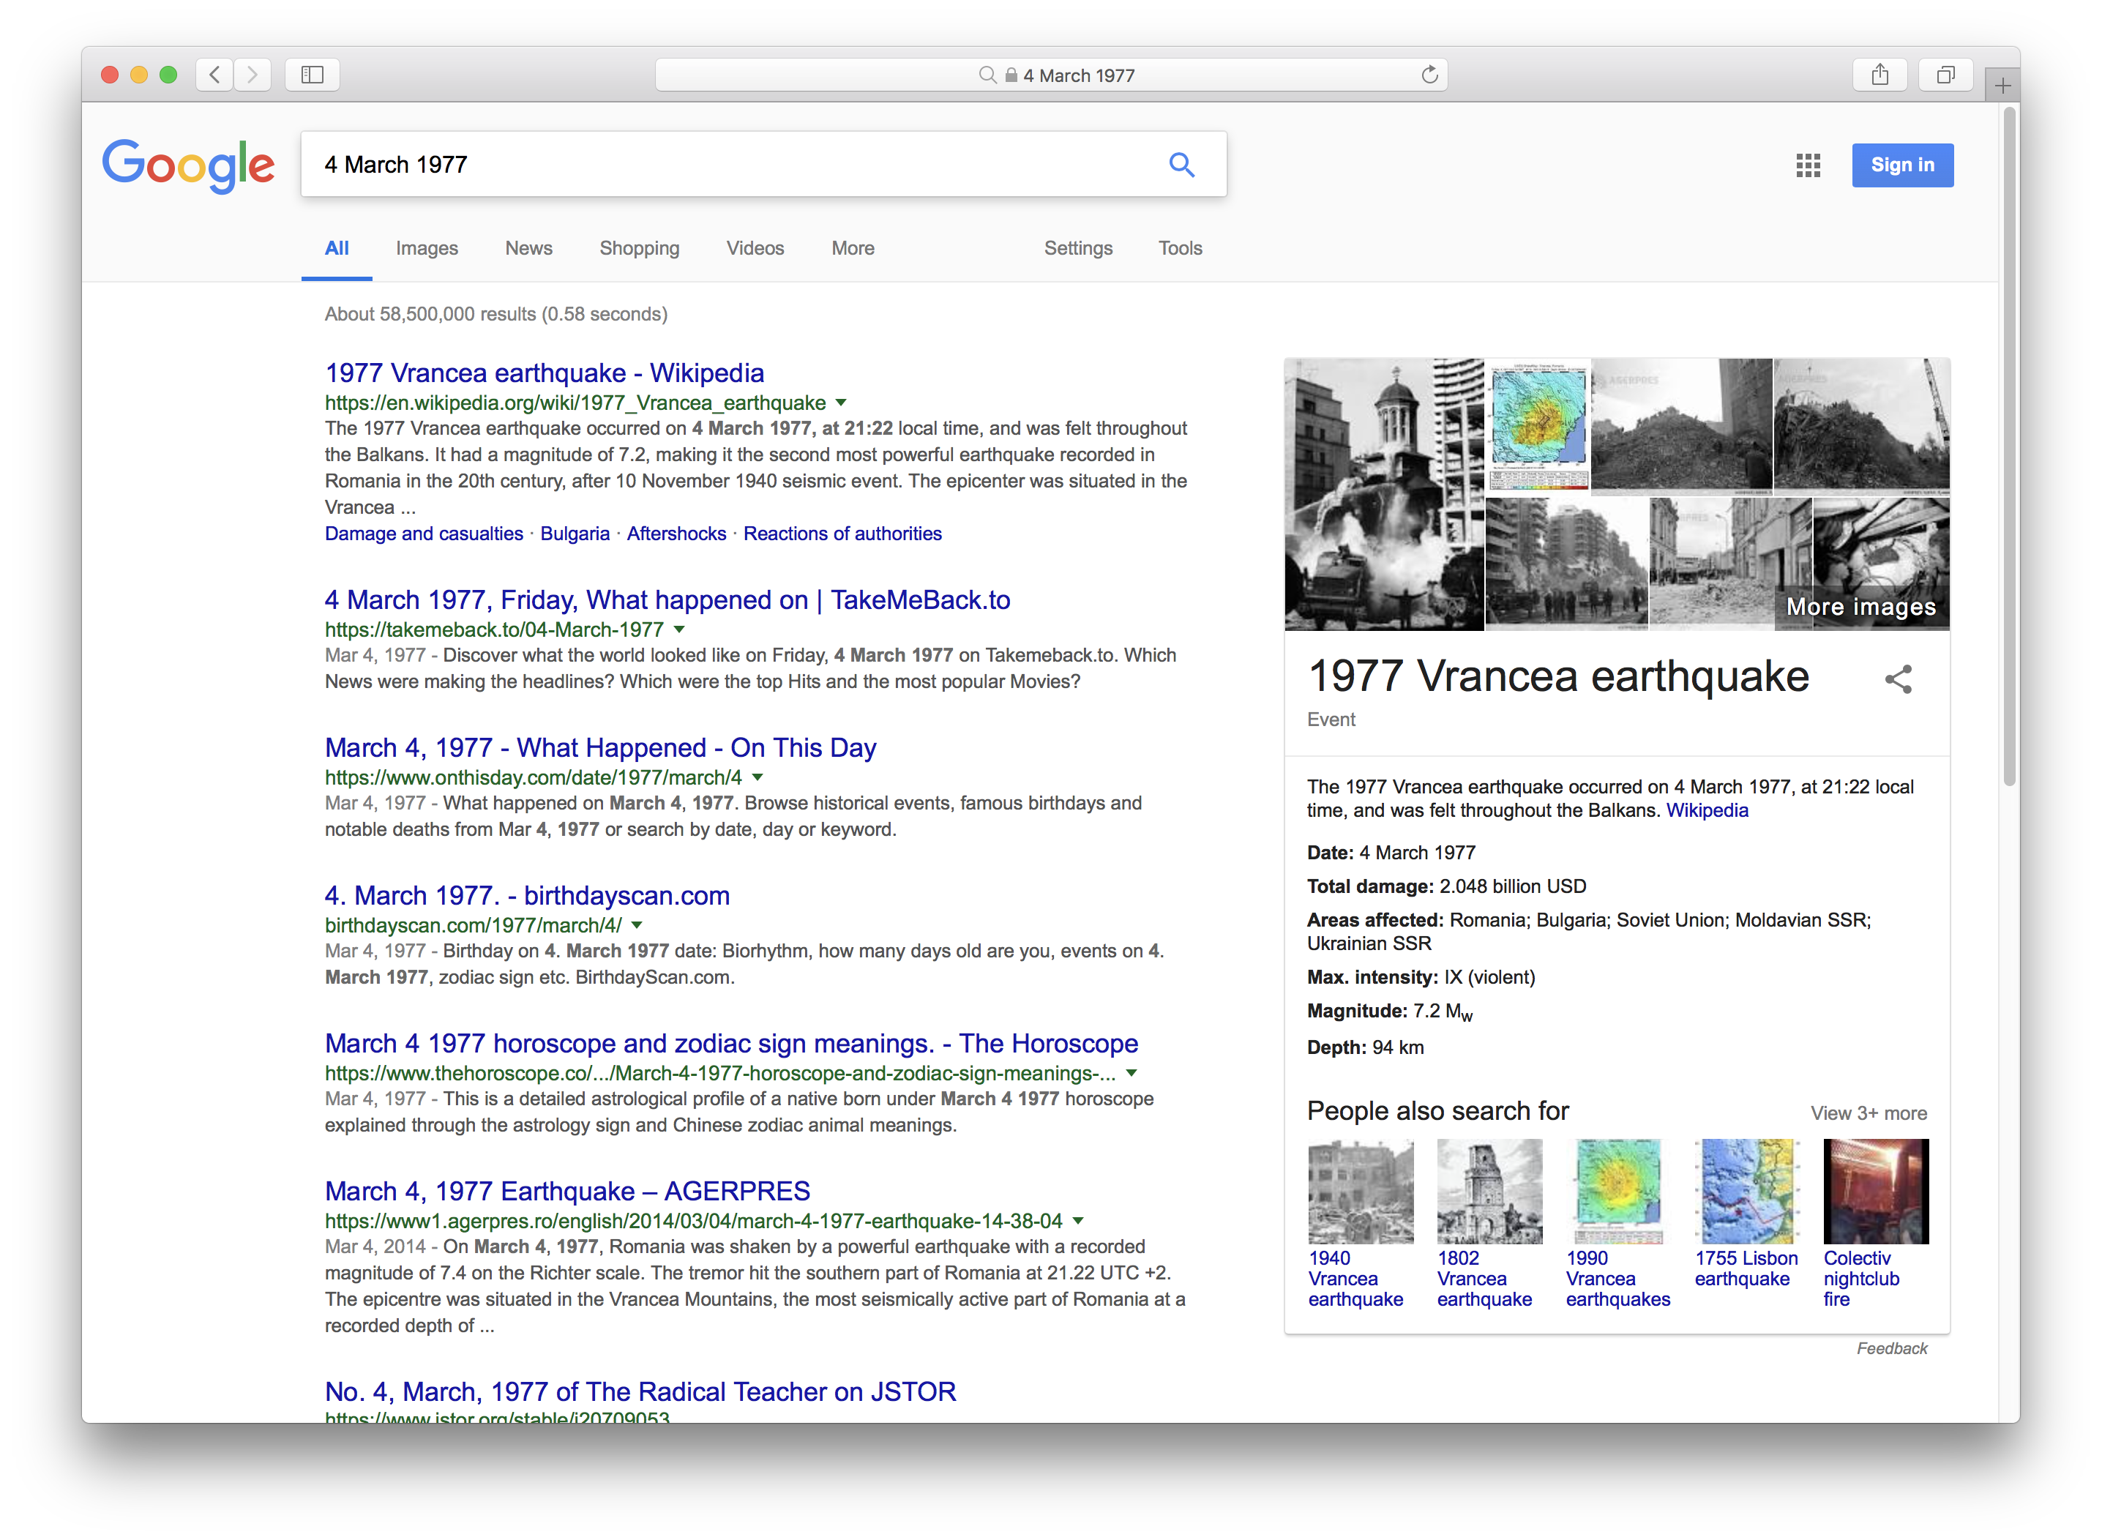This screenshot has height=1540, width=2102.
Task: Select the All search tab
Action: click(337, 249)
